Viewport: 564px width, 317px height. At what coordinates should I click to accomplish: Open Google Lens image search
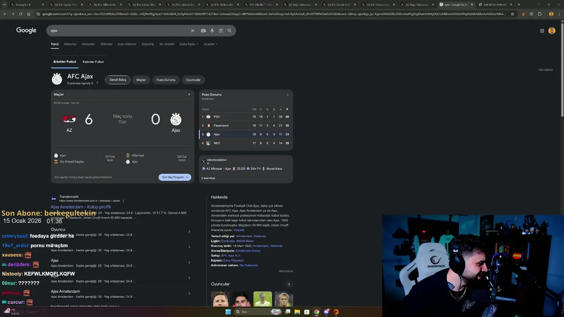(x=221, y=31)
